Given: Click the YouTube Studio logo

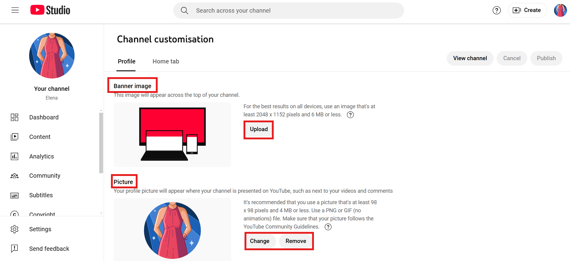Looking at the screenshot, I should click(50, 10).
